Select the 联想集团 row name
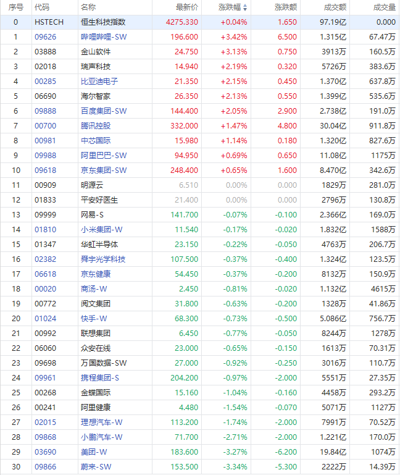Viewport: 400px width, 475px height. 96,334
